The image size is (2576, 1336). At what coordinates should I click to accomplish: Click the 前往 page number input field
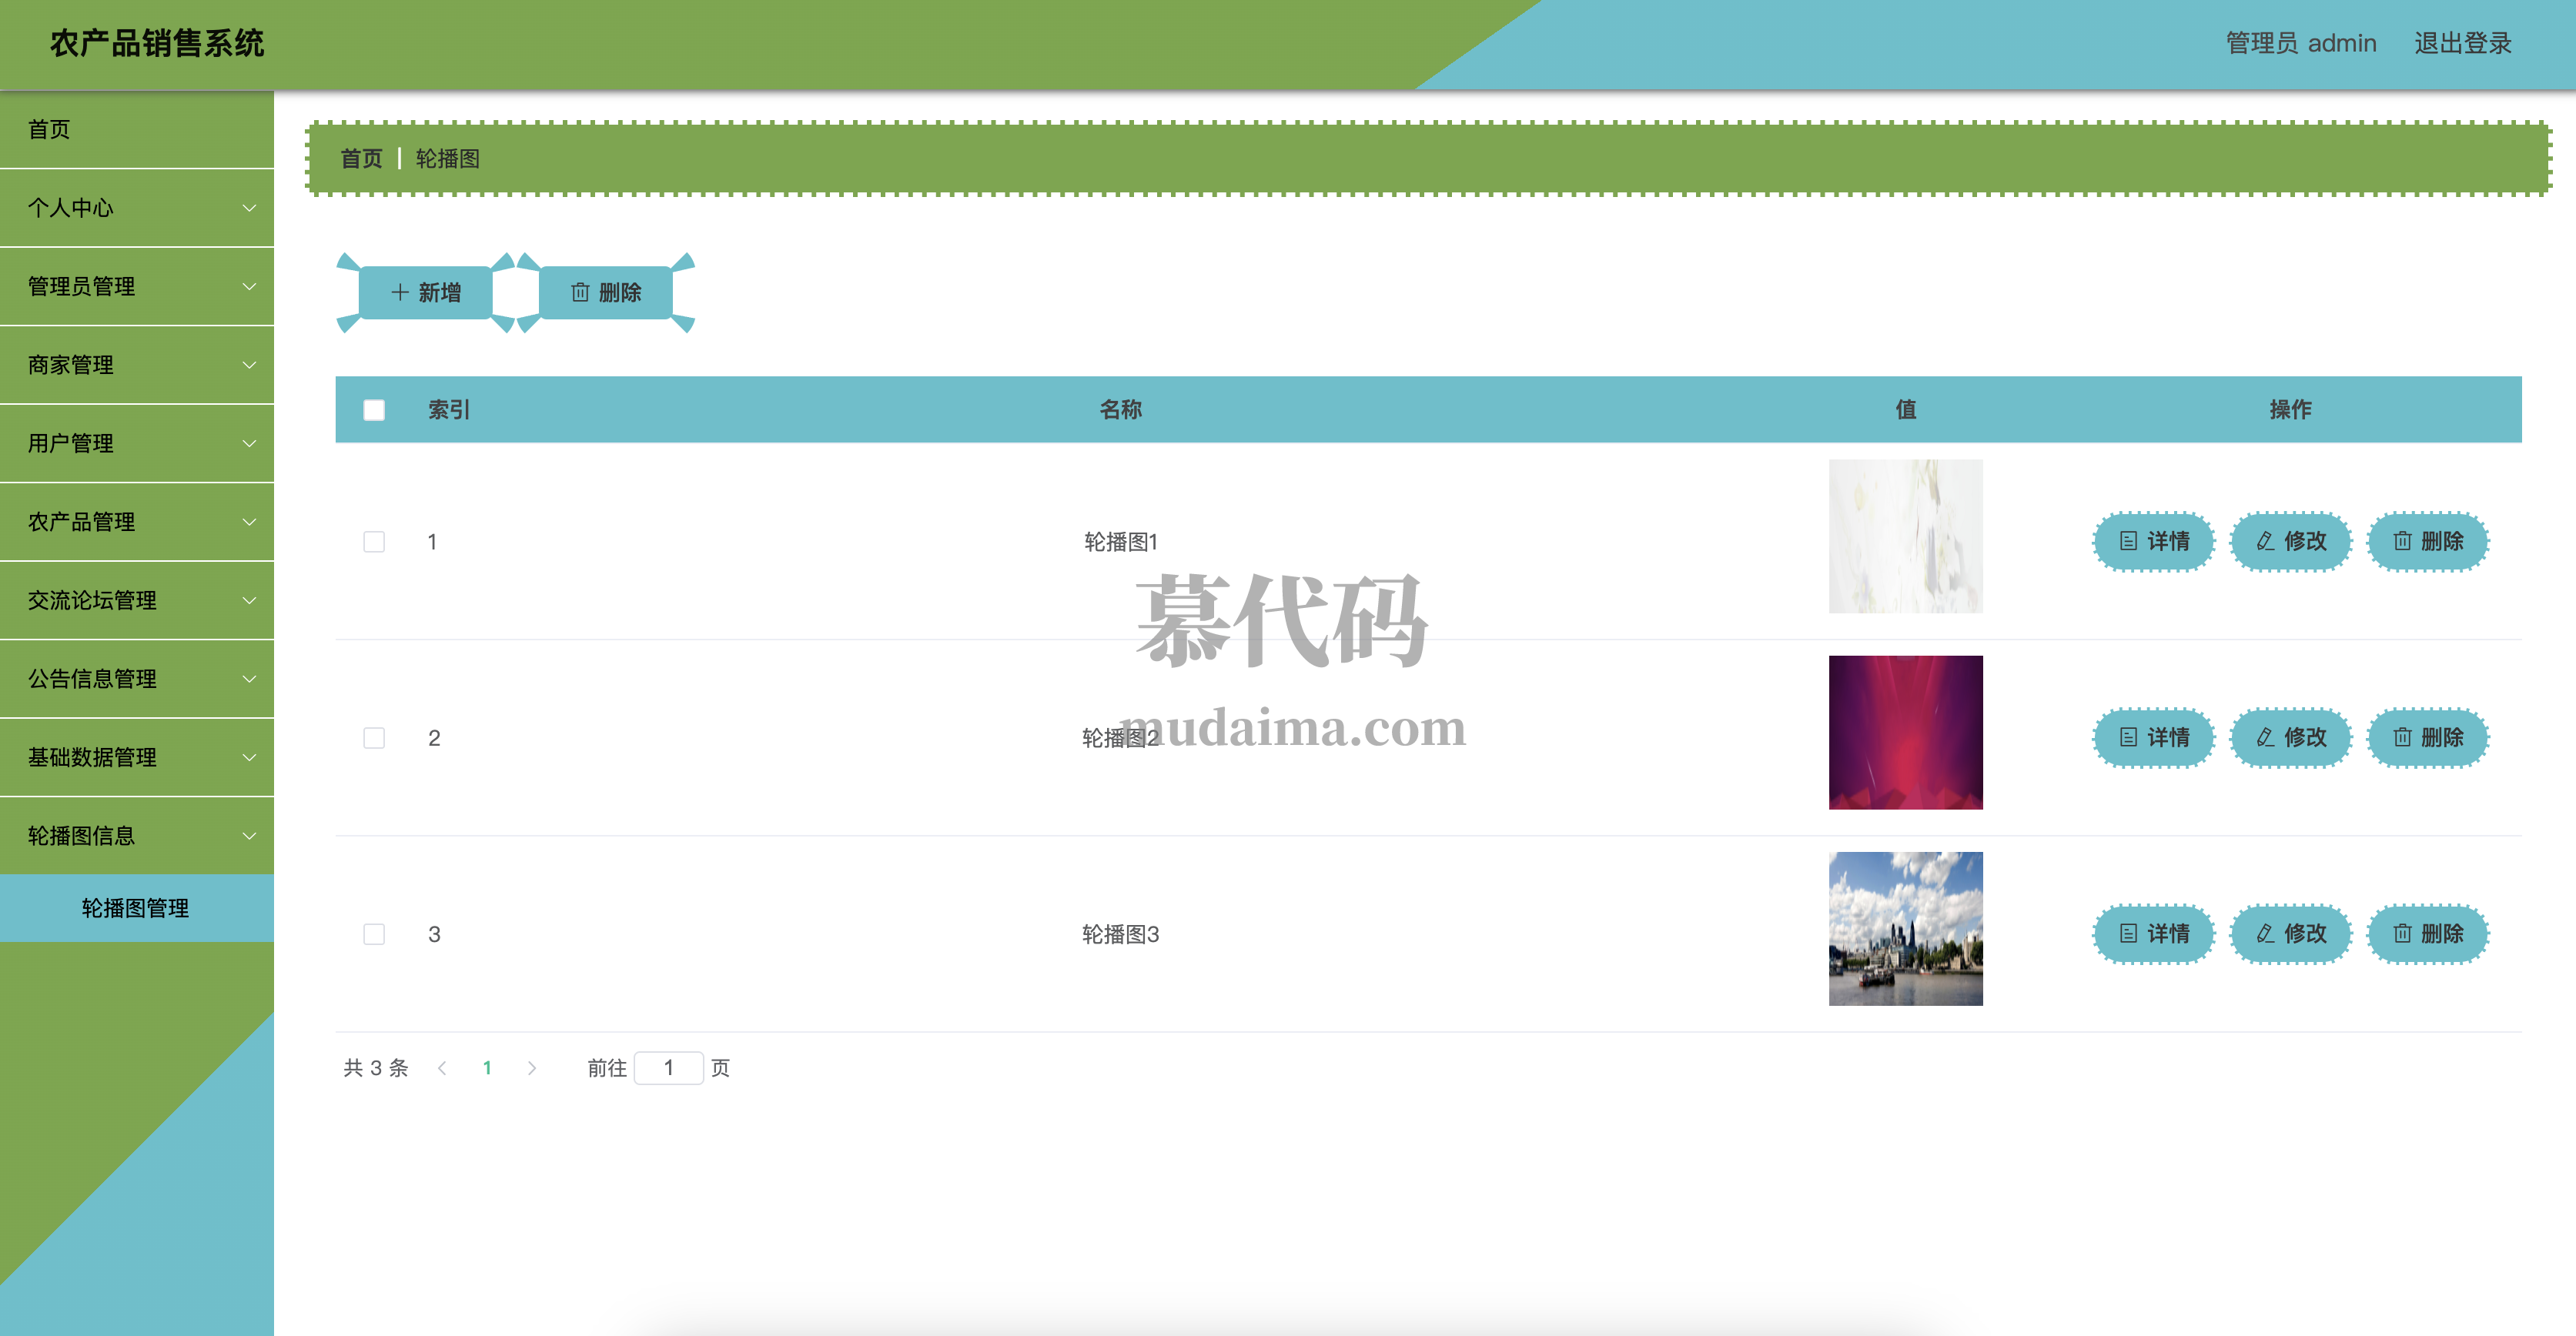click(668, 1068)
